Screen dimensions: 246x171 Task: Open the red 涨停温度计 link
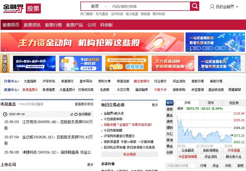30,90
